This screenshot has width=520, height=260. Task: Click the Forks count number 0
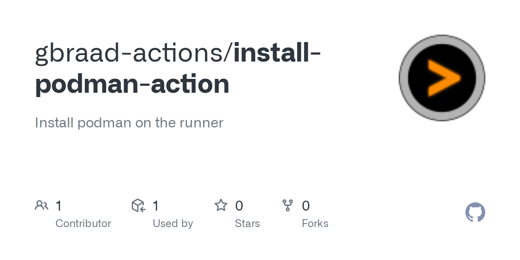click(x=306, y=206)
